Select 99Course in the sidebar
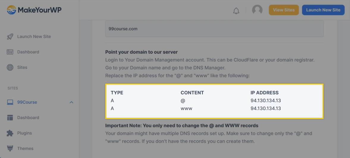 point(27,102)
